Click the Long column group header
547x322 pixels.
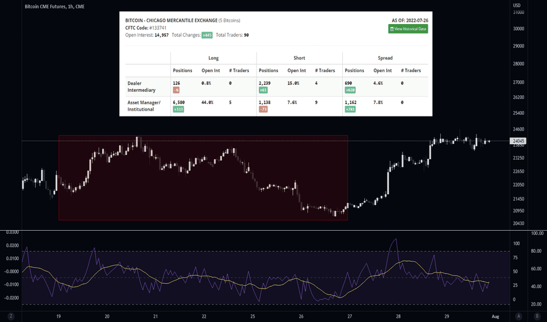(x=214, y=58)
